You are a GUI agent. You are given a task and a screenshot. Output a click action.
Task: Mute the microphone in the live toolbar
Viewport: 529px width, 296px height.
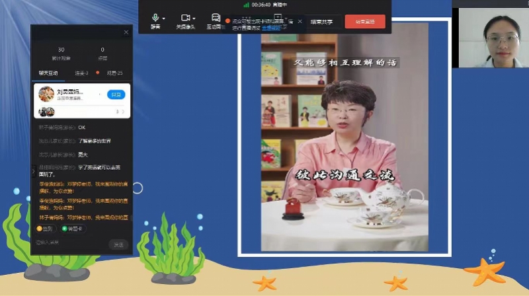coord(155,21)
